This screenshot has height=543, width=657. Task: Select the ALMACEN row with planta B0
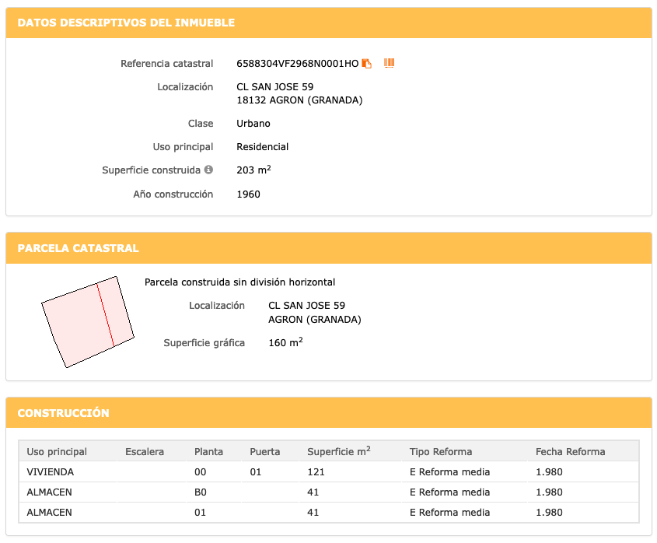coord(49,492)
